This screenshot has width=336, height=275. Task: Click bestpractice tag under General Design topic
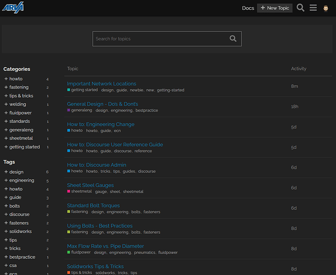(147, 111)
